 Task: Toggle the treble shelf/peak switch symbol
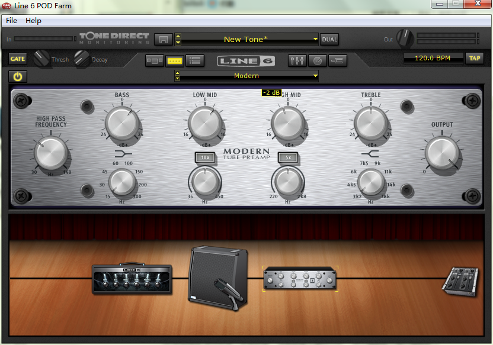tap(370, 154)
